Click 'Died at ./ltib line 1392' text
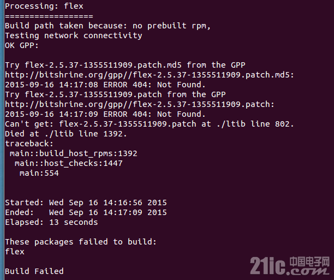 tap(66, 134)
